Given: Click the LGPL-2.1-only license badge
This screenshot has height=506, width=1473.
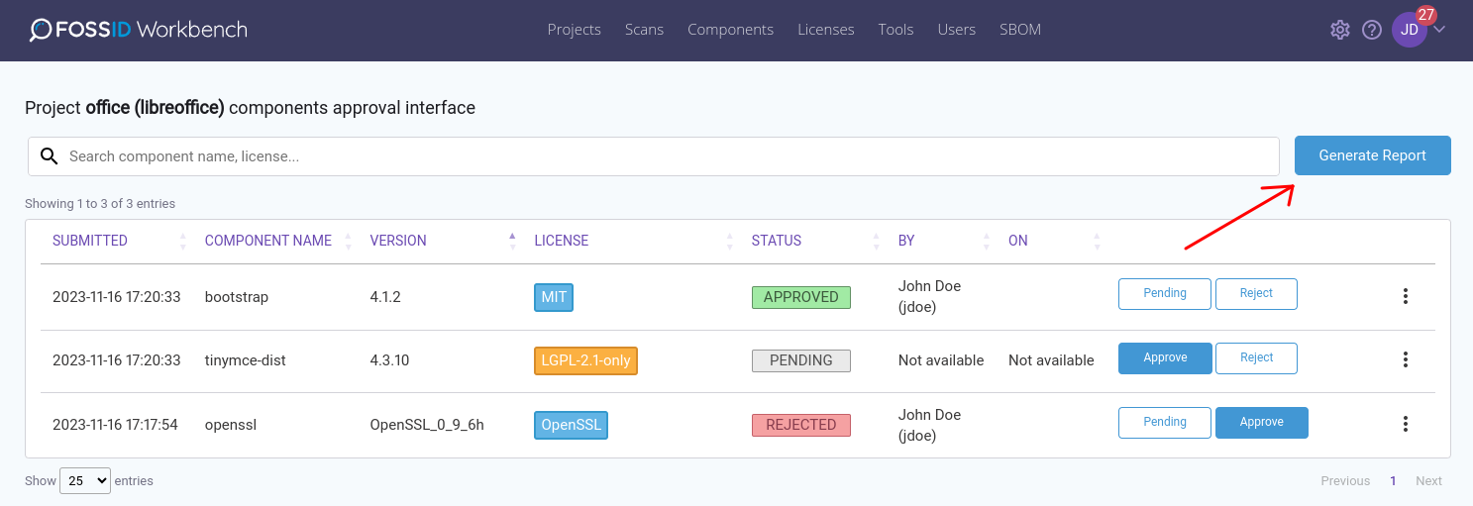Looking at the screenshot, I should (585, 360).
